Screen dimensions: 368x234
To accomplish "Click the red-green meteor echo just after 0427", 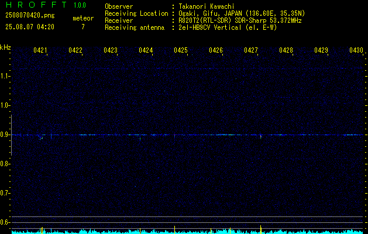I will (x=261, y=136).
